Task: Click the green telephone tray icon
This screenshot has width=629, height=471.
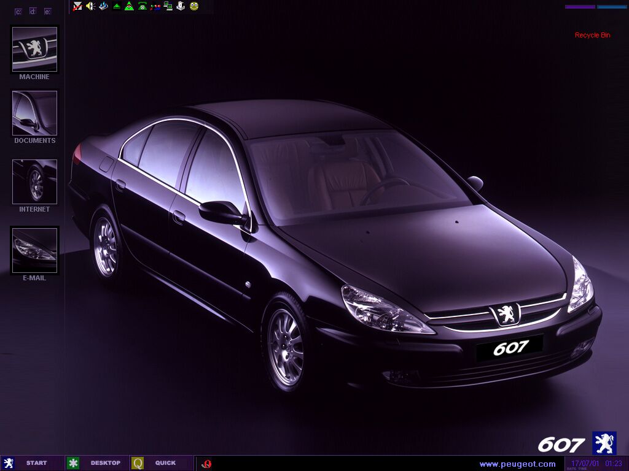Action: coord(142,6)
